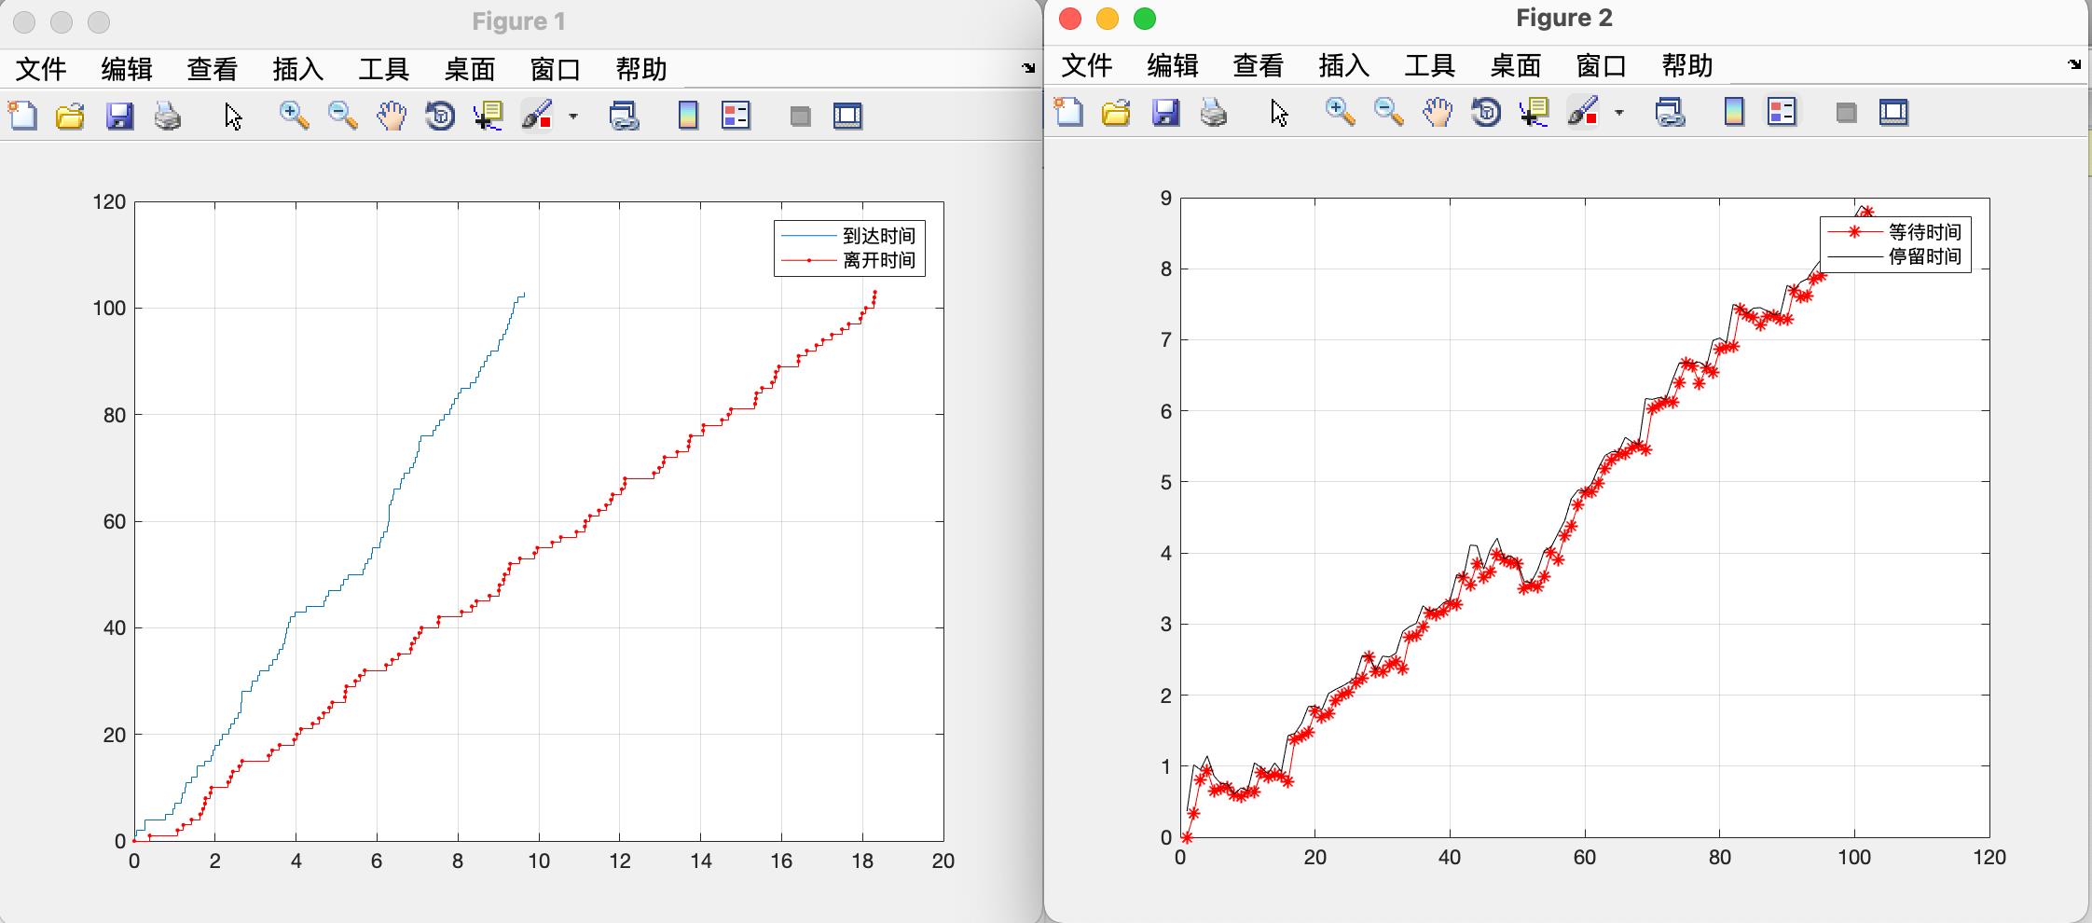Select Zoom In tool in Figure 1
Screen dimensions: 2092x923
[x=295, y=116]
